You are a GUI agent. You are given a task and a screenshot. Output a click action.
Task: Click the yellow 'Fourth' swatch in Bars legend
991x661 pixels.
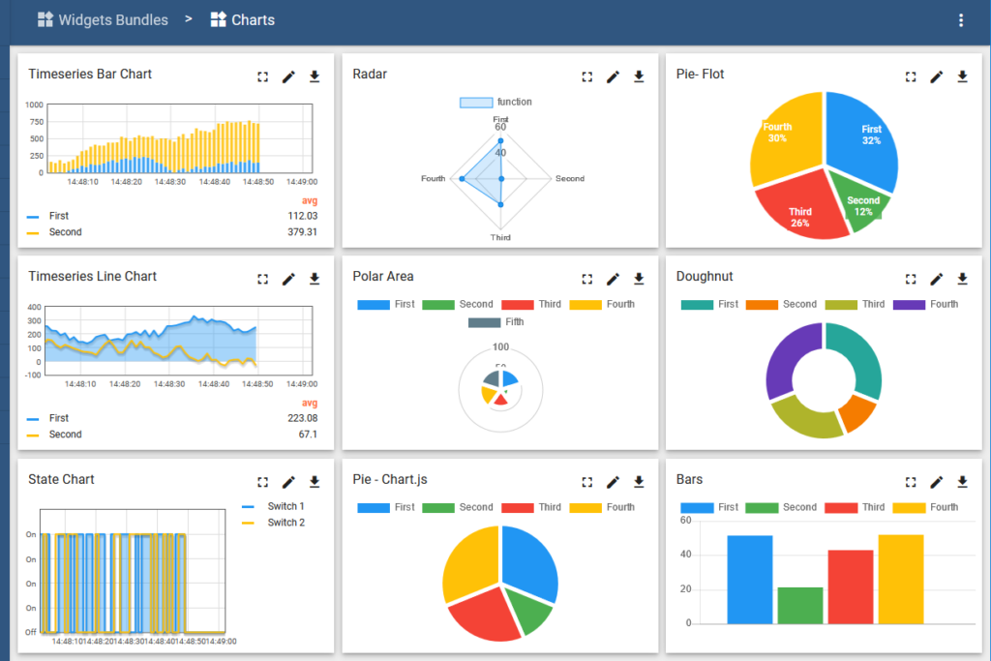907,507
